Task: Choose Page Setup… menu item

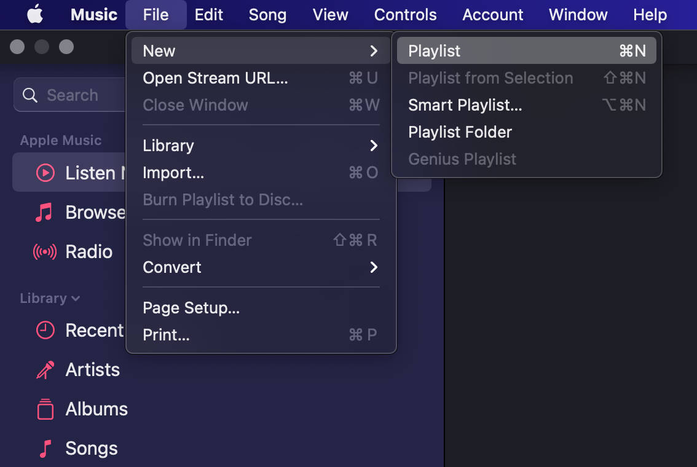Action: [261, 308]
